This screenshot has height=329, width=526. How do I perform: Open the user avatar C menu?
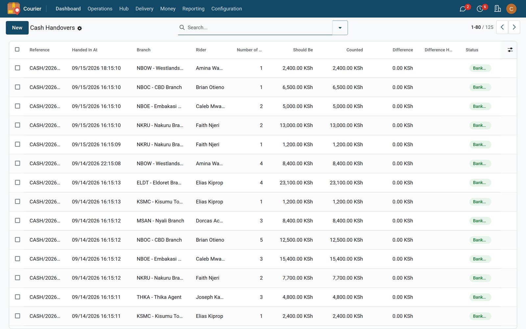tap(511, 9)
